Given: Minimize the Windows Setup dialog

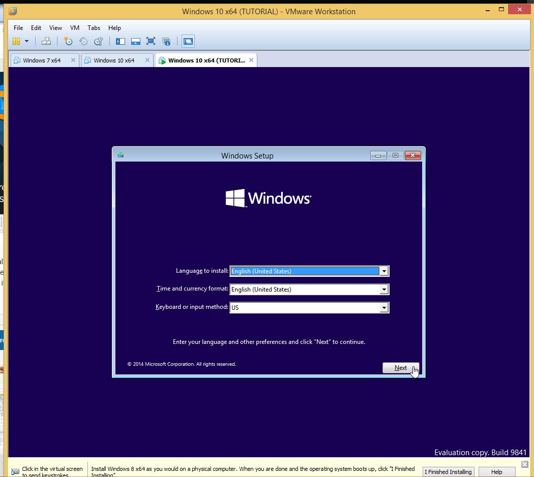Looking at the screenshot, I should click(x=378, y=155).
